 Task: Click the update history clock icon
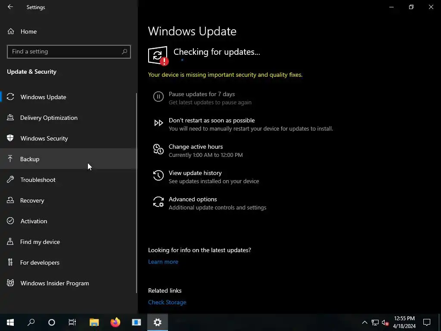coord(158,175)
